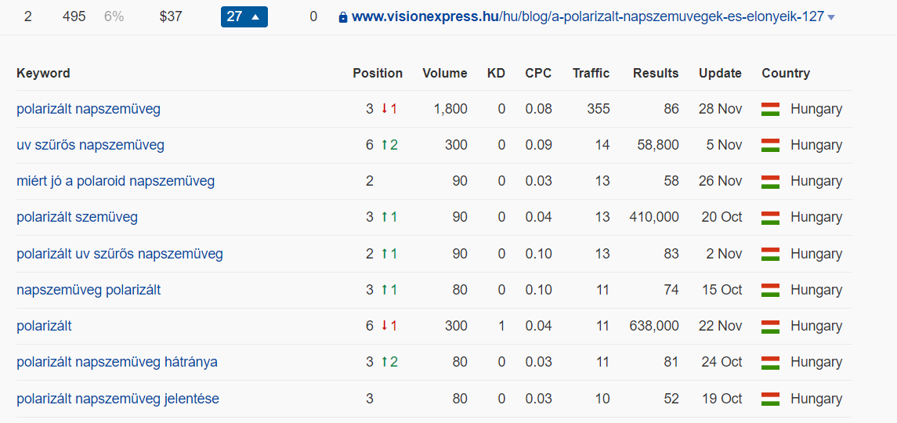Collapse the blue 27 keywords button
Viewport: 897px width, 423px height.
tap(244, 16)
